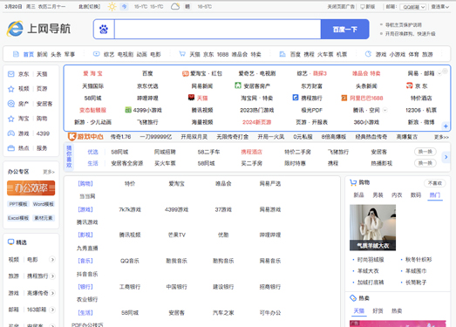Select the 天猫 tab under 热卖
456x327 pixels.
tap(358, 311)
